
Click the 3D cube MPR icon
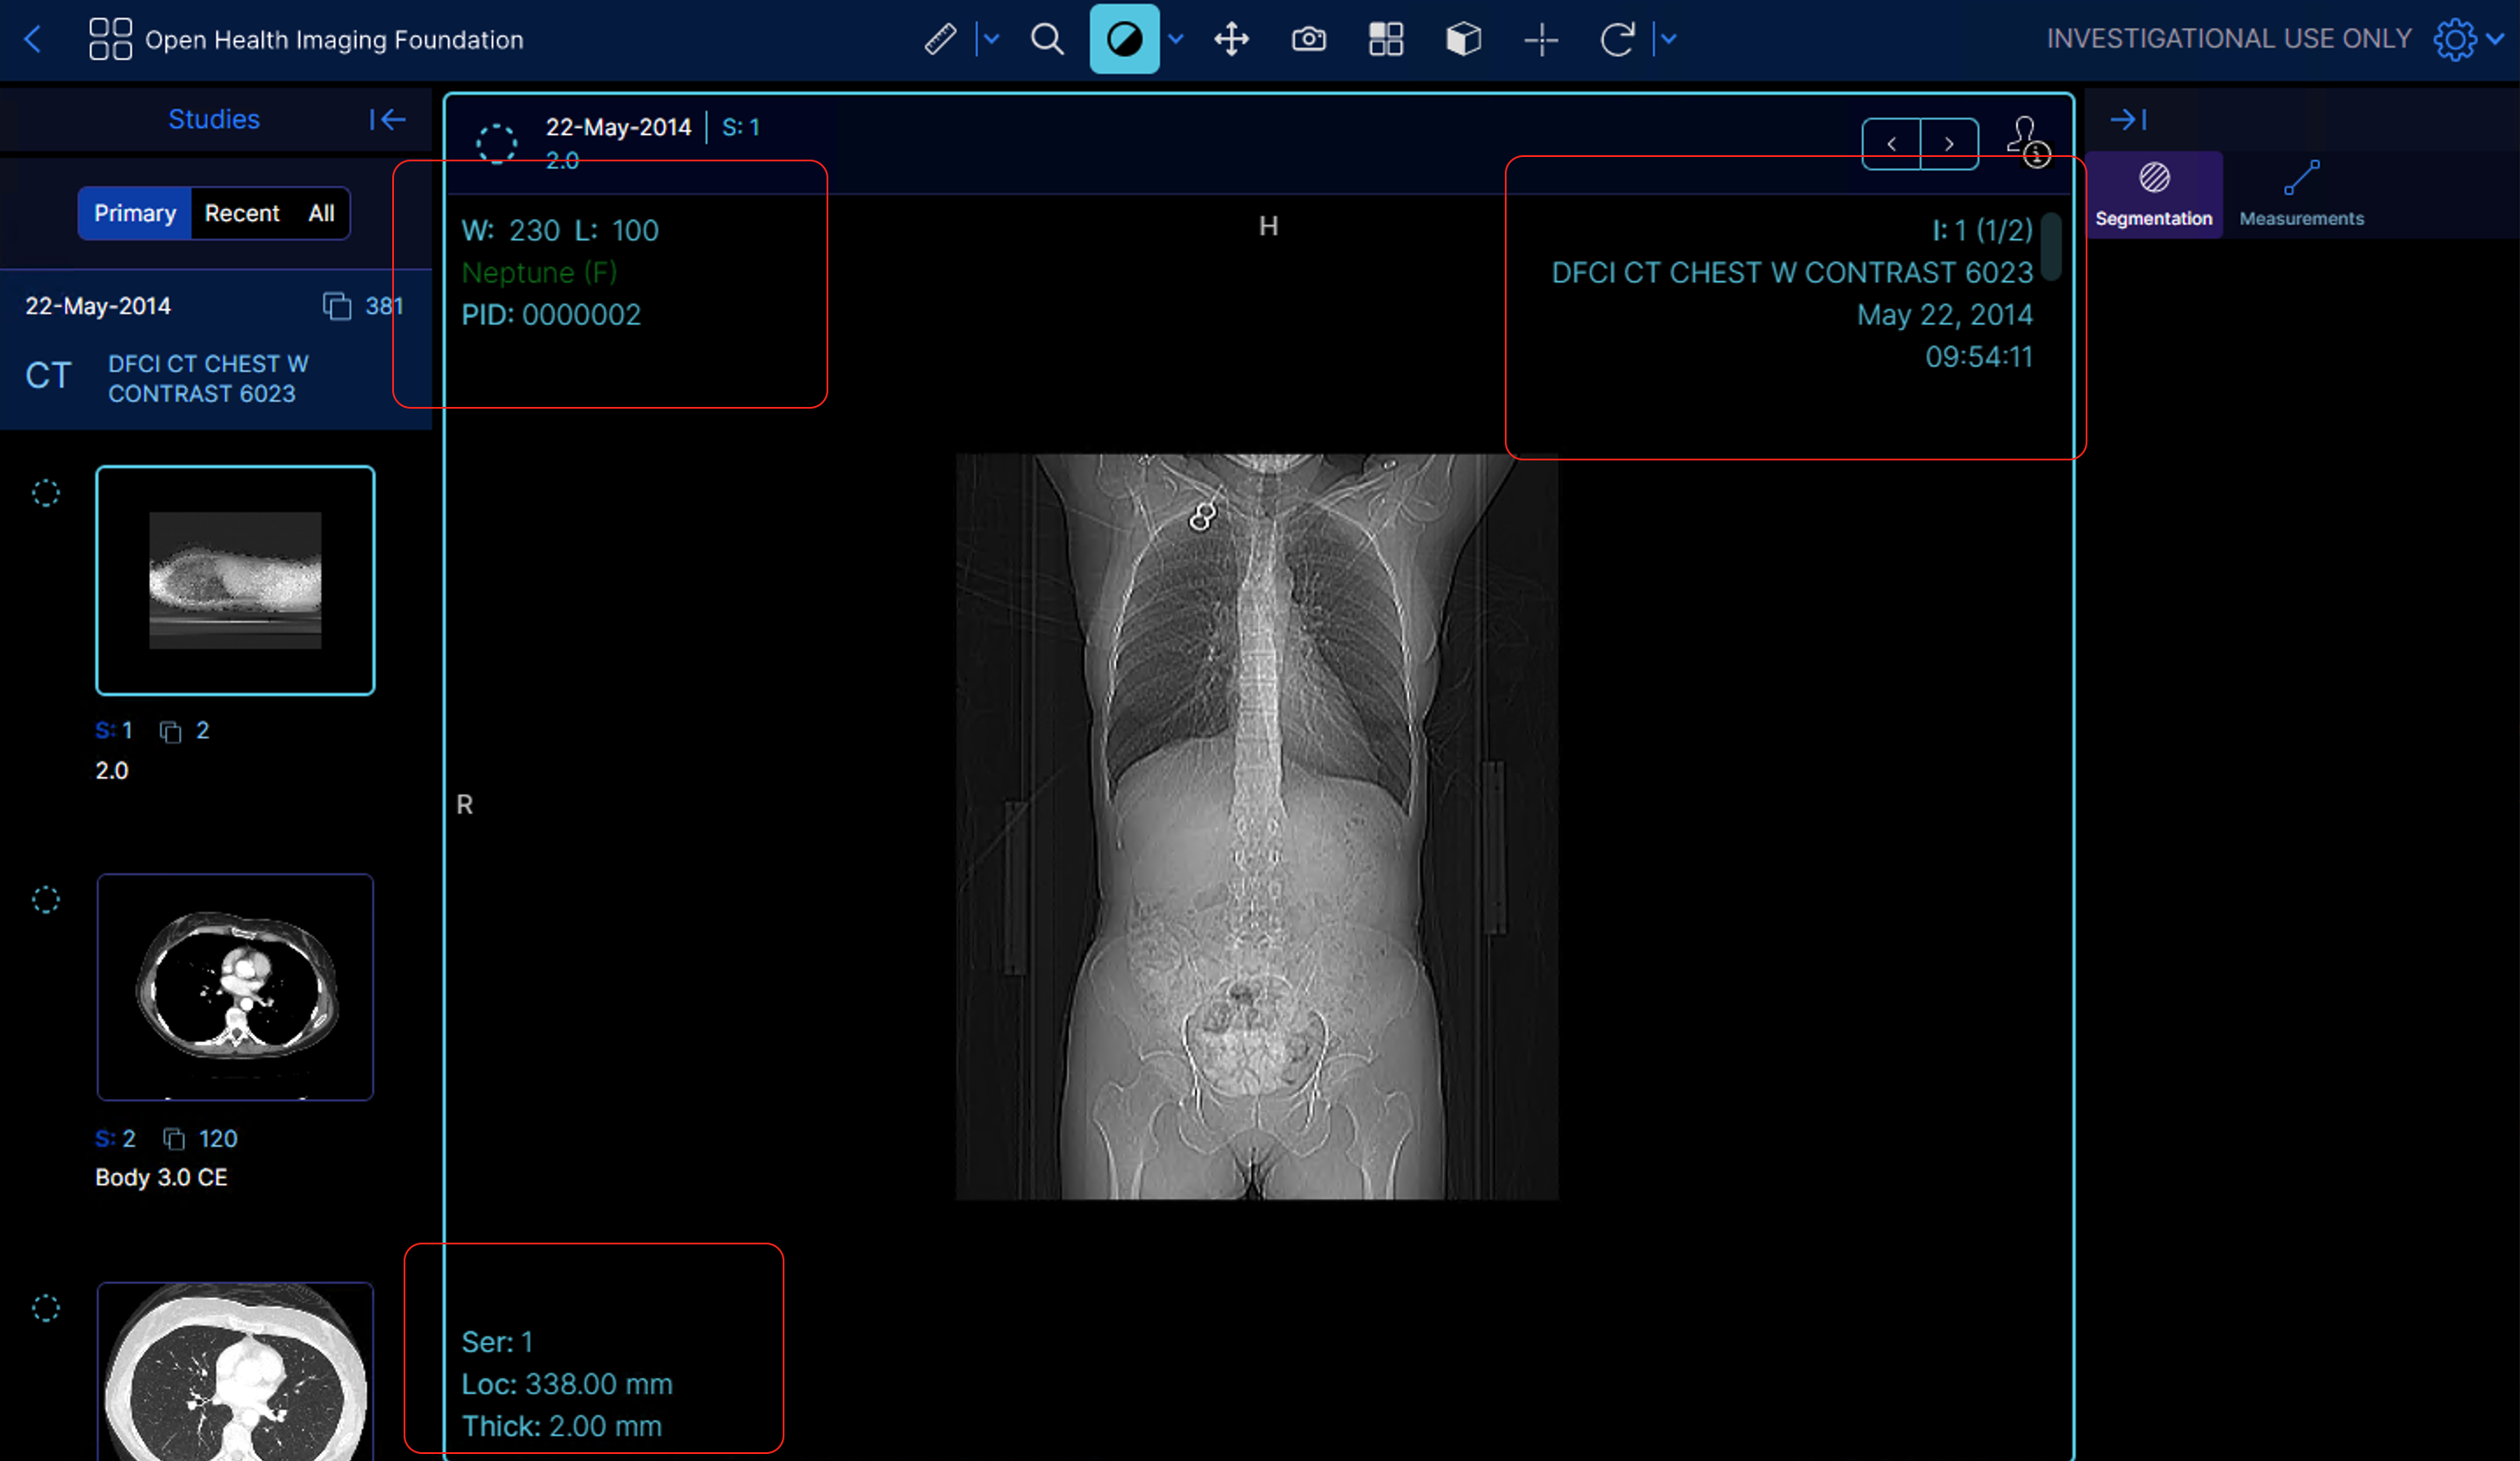point(1463,40)
